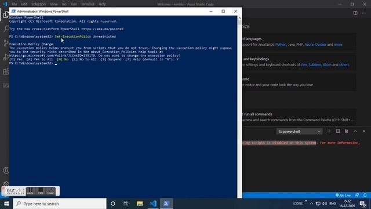Click the volume speaker icon in the system tray
The width and height of the screenshot is (371, 209).
pyautogui.click(x=325, y=204)
